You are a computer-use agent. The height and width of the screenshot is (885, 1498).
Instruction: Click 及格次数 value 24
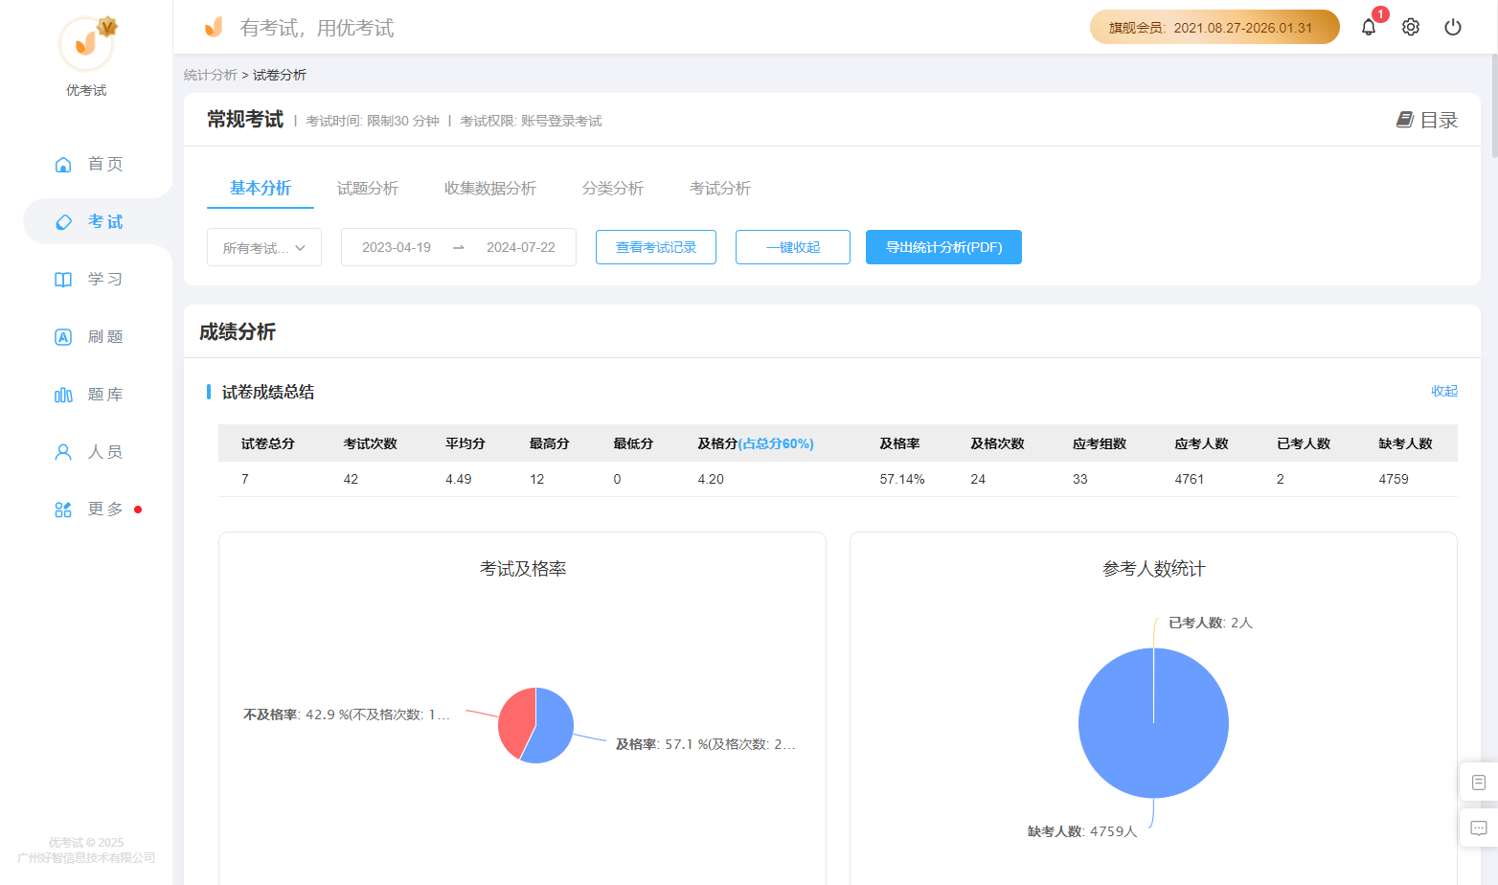[x=978, y=479]
